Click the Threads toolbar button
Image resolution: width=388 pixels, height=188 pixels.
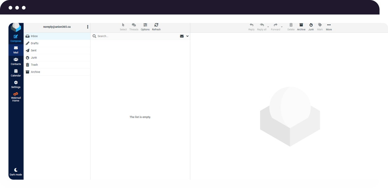(134, 27)
